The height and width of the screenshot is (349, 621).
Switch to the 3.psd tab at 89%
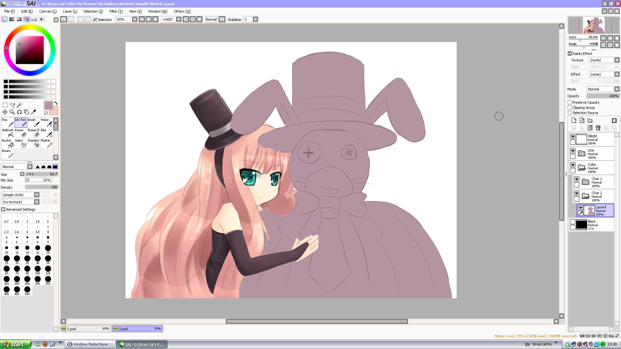pos(85,329)
